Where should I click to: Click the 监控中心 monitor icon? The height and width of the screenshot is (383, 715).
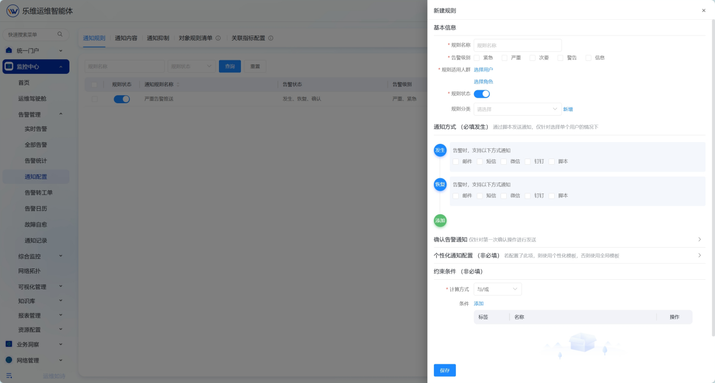coord(9,67)
